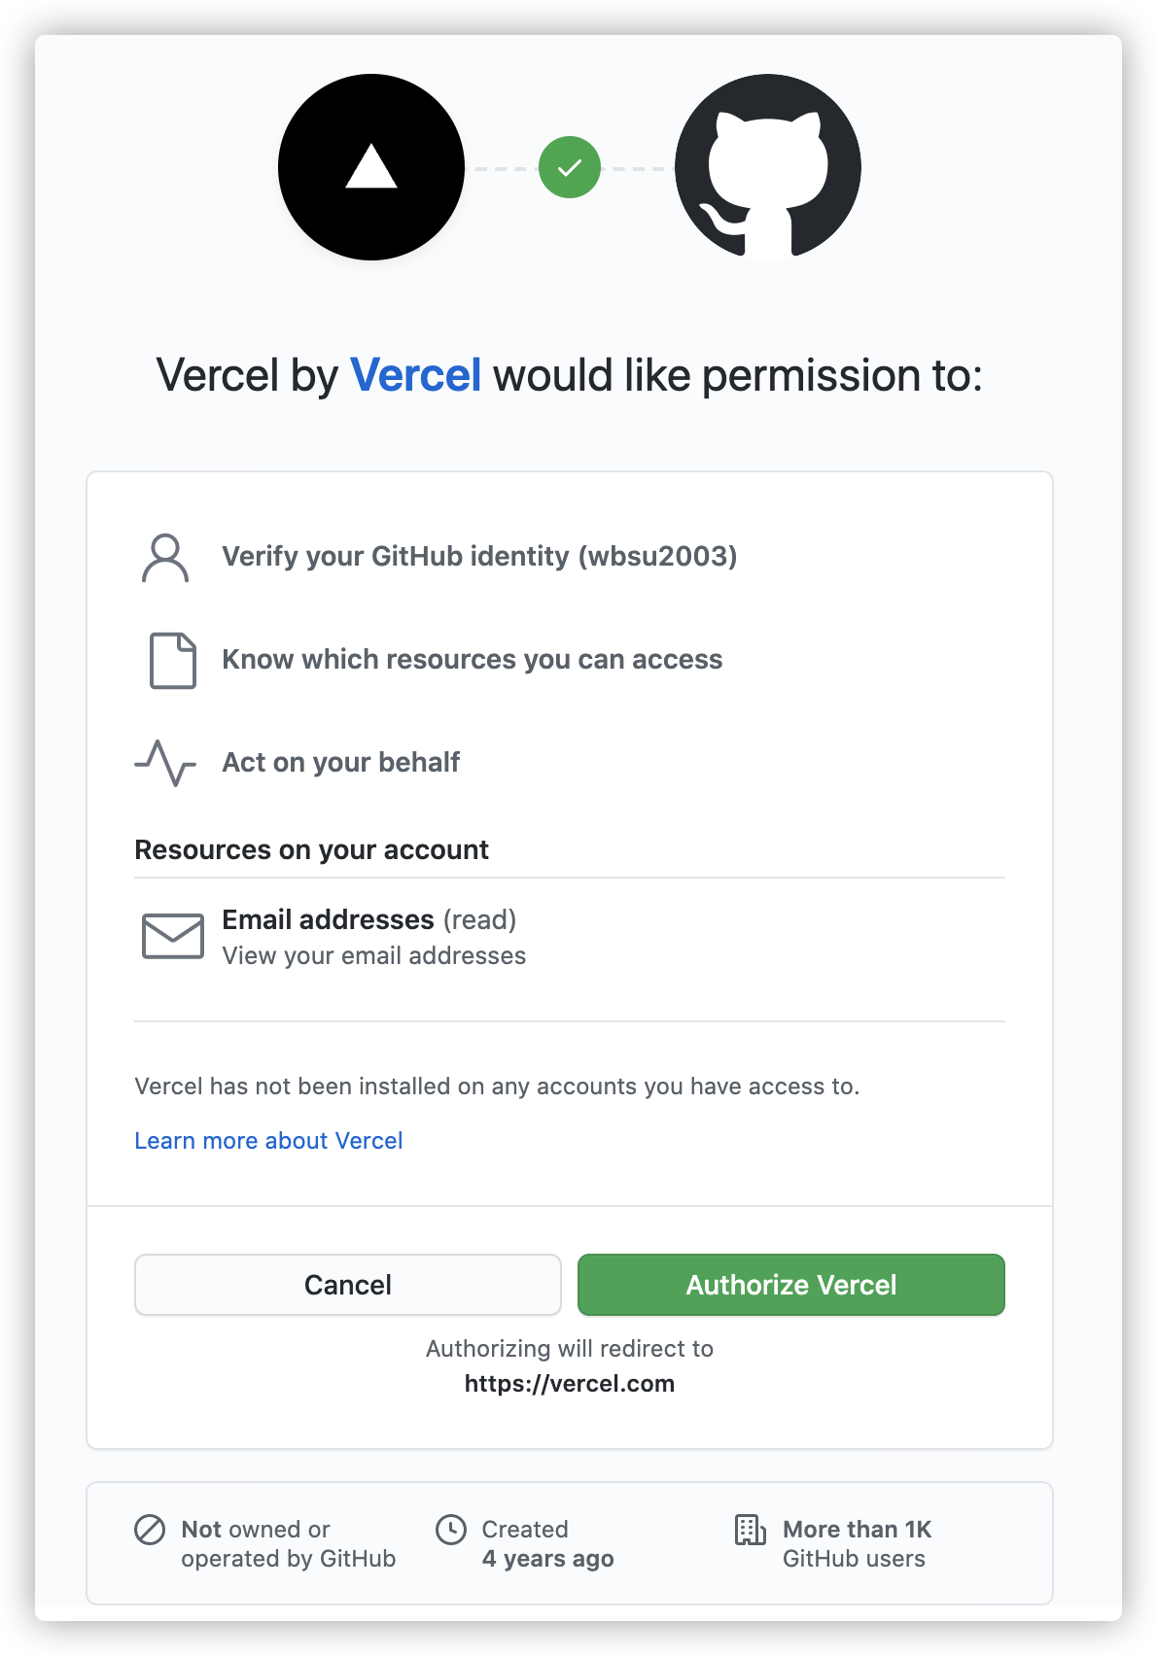Screen dimensions: 1157x1656
Task: Click the not-owned circle-slash icon
Action: (150, 1530)
